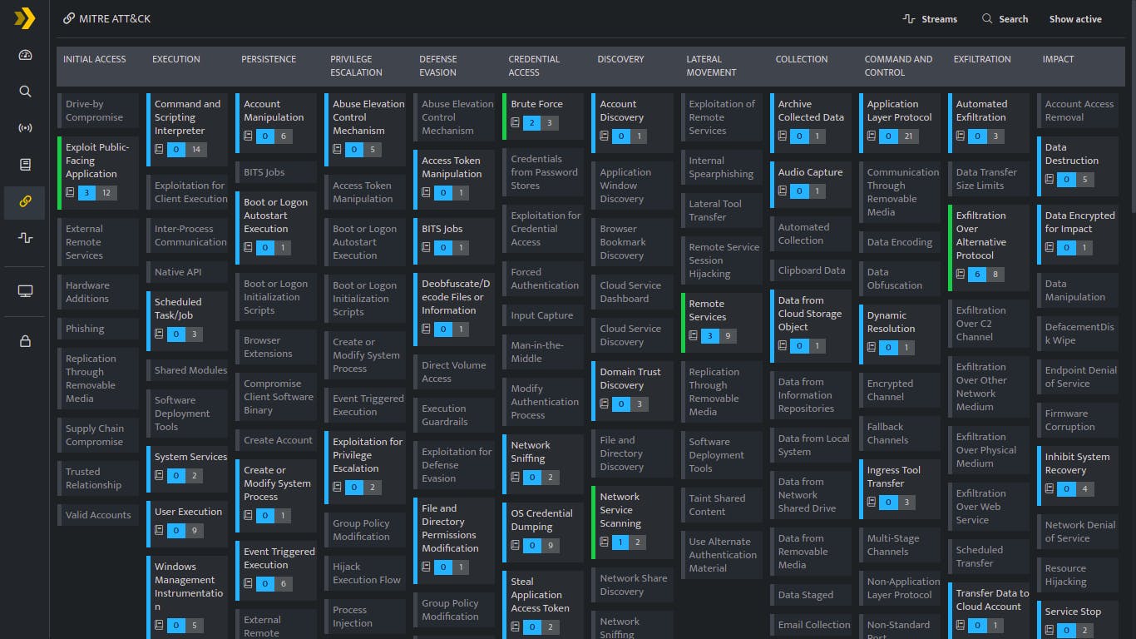Click blue badge 6 on Exfiltration Over Alternative Protocol

[979, 275]
